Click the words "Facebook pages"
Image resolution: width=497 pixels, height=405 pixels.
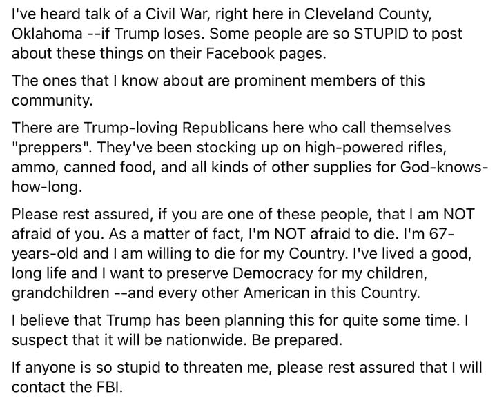pos(265,53)
